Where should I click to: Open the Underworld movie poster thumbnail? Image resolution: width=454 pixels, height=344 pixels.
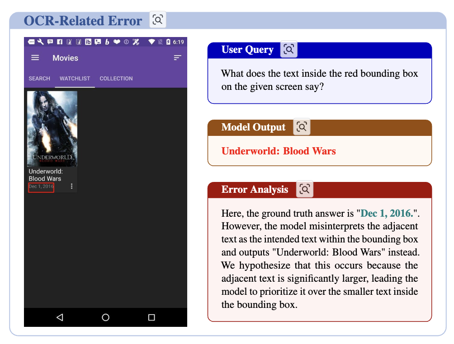tap(52, 129)
